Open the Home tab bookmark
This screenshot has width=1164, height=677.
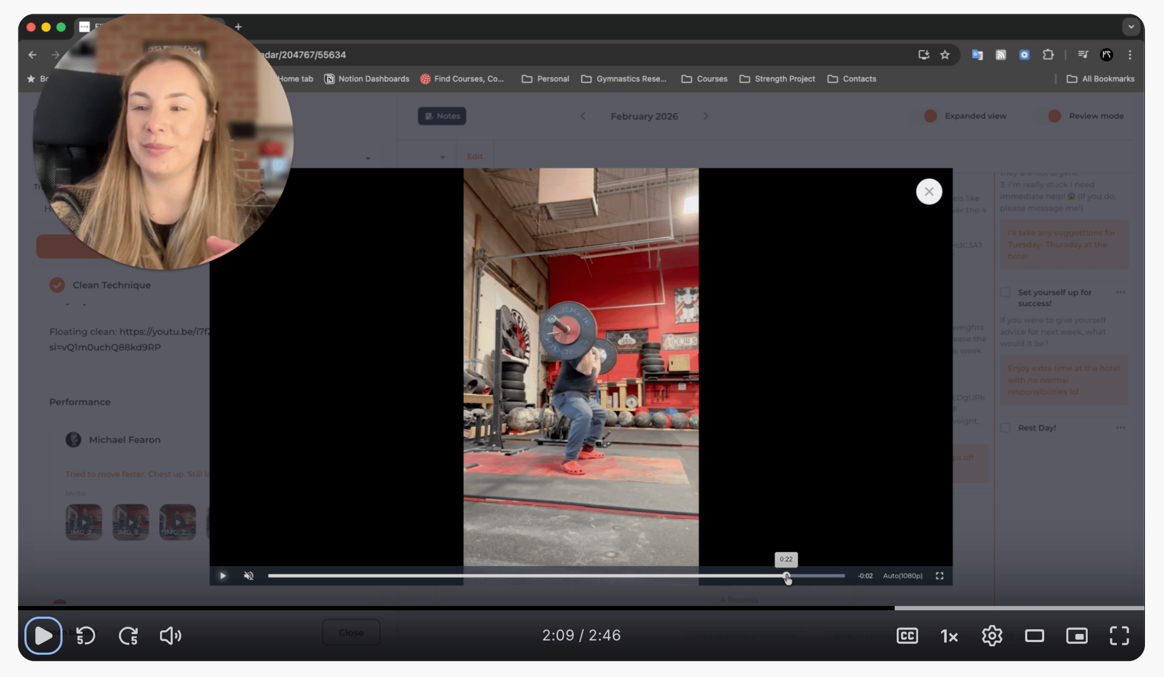tap(295, 79)
